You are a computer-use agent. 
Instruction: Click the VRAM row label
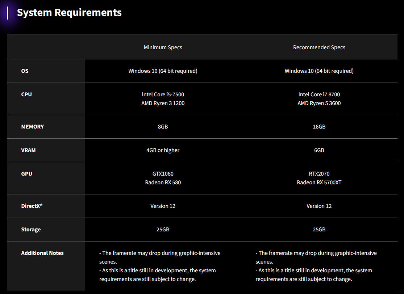[28, 150]
